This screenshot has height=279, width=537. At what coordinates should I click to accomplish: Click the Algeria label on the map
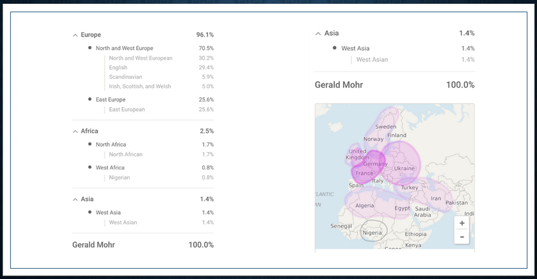click(x=364, y=205)
